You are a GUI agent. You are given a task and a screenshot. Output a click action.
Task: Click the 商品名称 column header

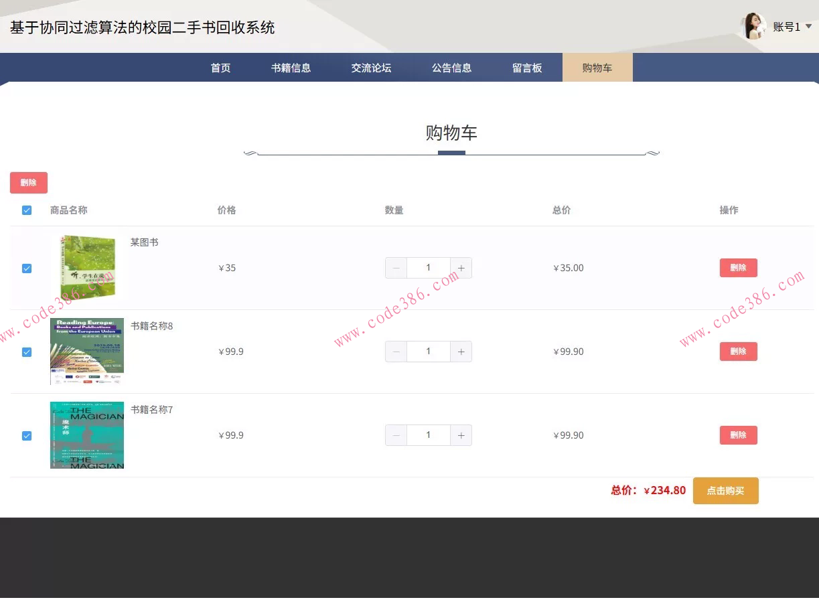point(68,210)
